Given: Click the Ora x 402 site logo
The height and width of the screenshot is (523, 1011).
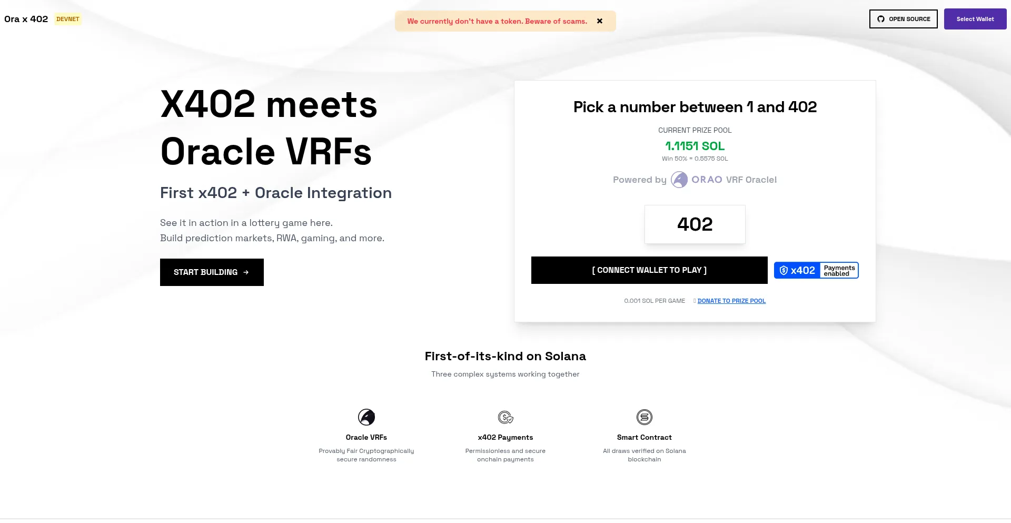Looking at the screenshot, I should coord(26,19).
